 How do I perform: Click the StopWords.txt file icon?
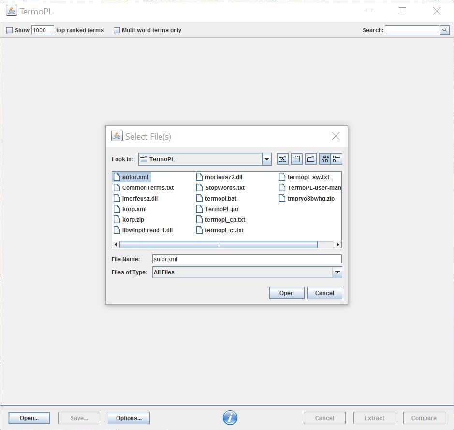200,187
